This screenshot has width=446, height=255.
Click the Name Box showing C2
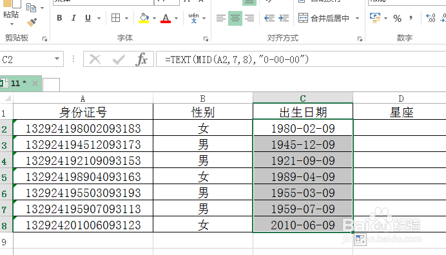tap(26, 59)
